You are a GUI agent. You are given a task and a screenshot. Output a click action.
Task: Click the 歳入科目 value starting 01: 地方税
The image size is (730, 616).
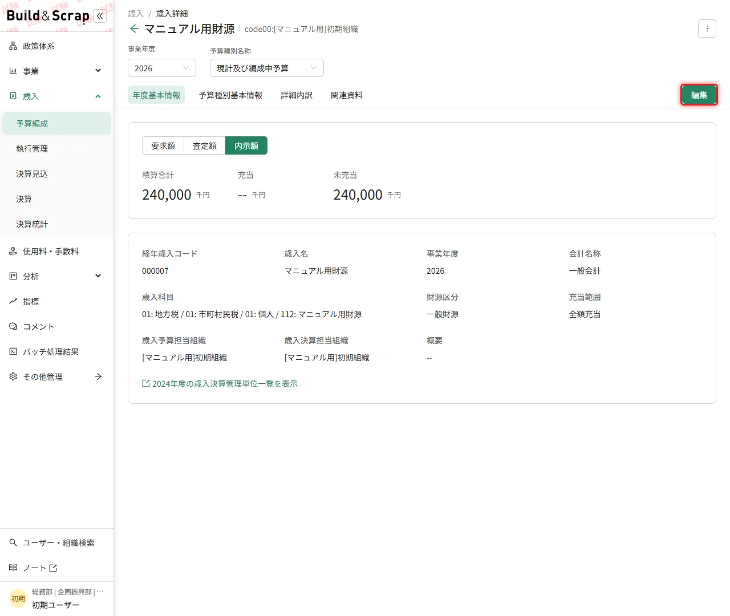252,314
